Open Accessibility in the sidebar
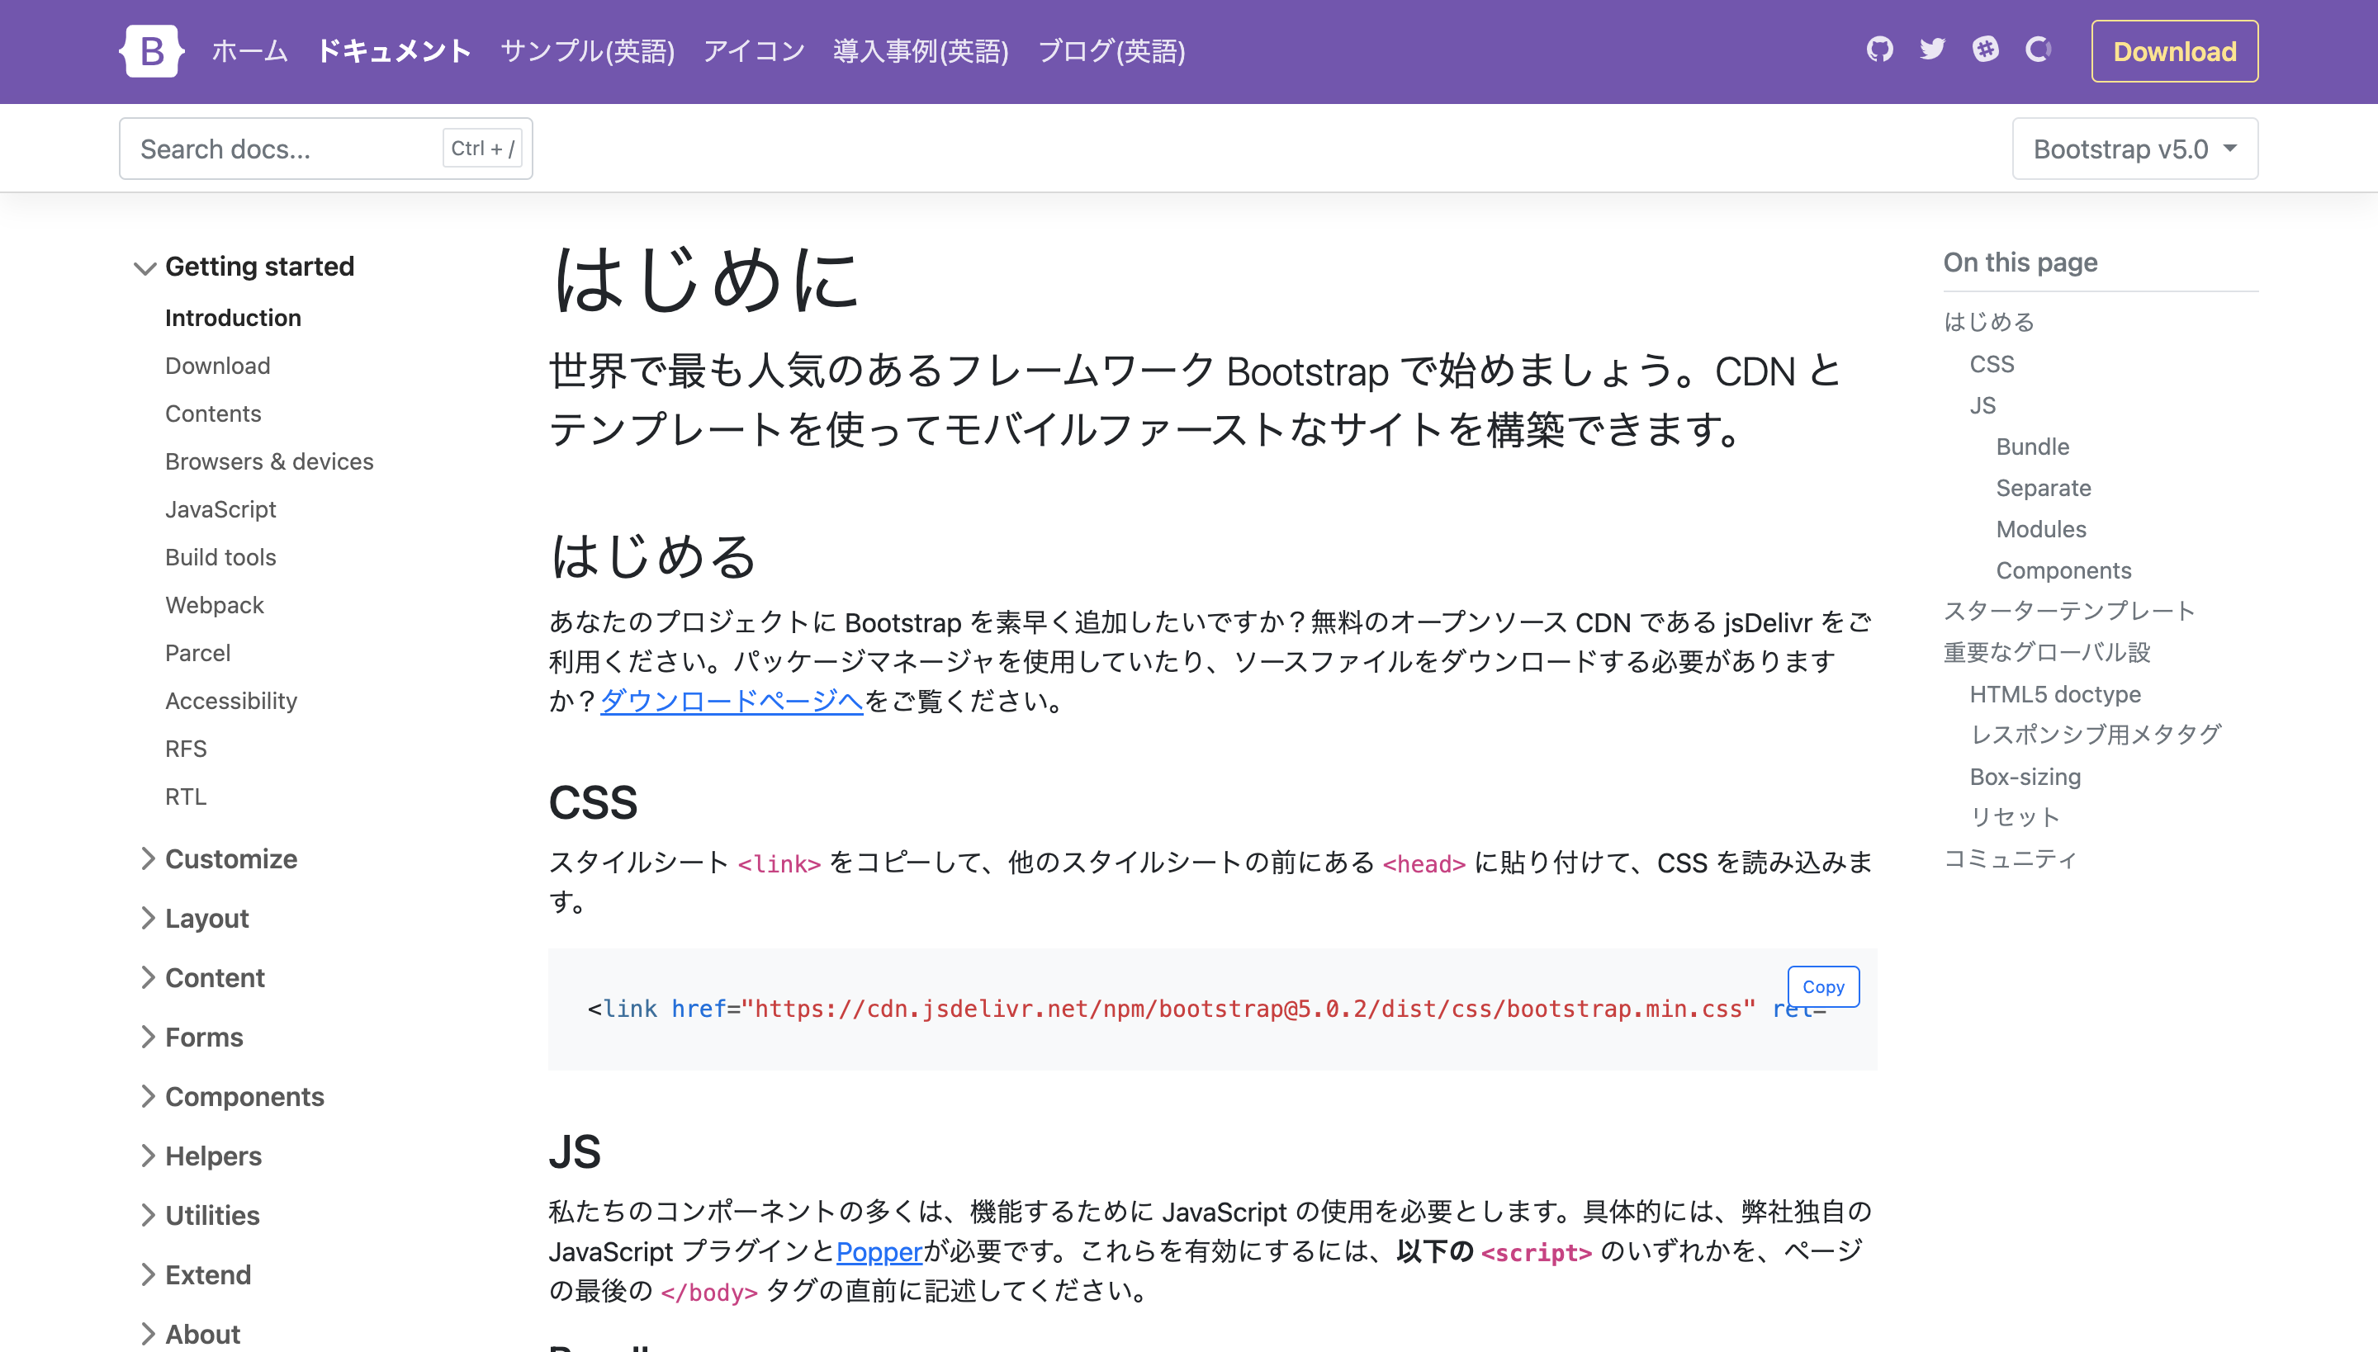The height and width of the screenshot is (1352, 2378). (x=231, y=701)
